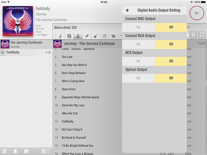
Task: Open the guitar genre browse icon
Action: pyautogui.click(x=96, y=36)
